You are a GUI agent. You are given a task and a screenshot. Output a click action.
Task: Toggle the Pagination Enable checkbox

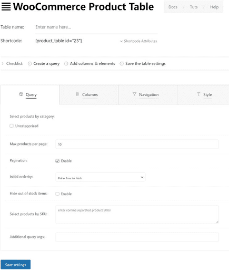tap(57, 161)
